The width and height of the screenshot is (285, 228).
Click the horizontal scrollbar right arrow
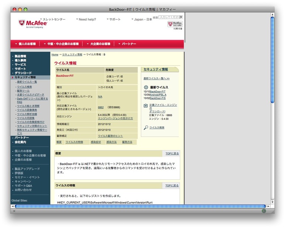coord(268,206)
